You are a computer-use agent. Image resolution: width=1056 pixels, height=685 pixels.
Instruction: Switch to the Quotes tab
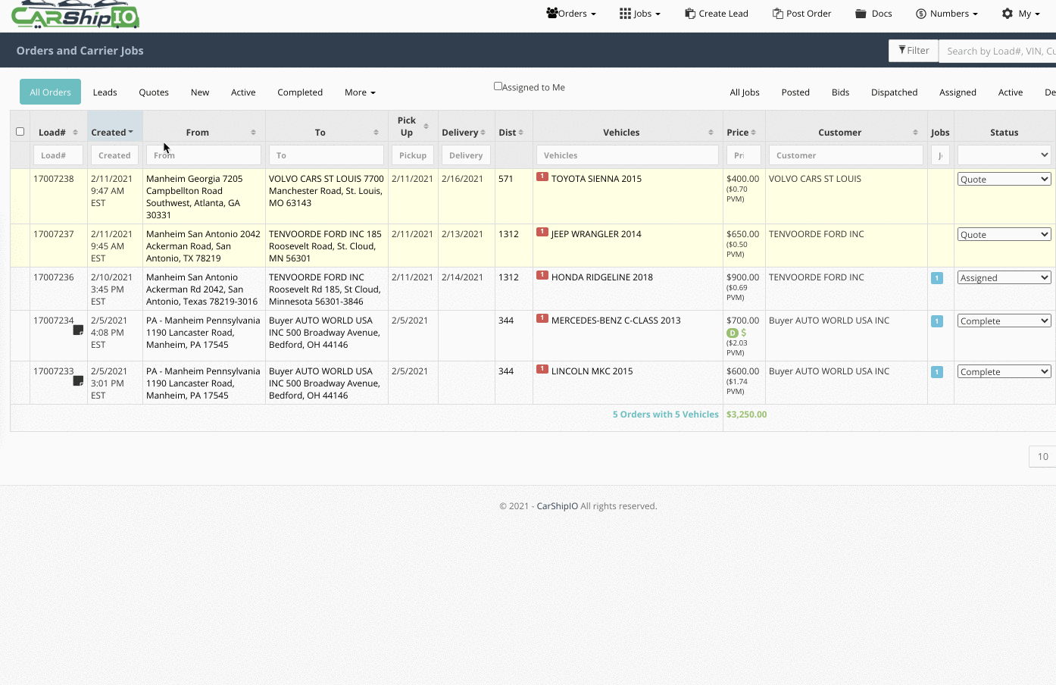[x=154, y=92]
